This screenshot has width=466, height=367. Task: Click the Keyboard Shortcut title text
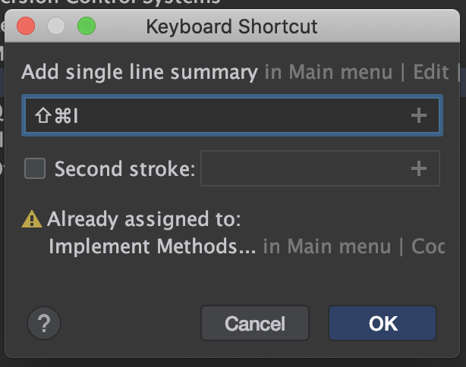coord(231,28)
